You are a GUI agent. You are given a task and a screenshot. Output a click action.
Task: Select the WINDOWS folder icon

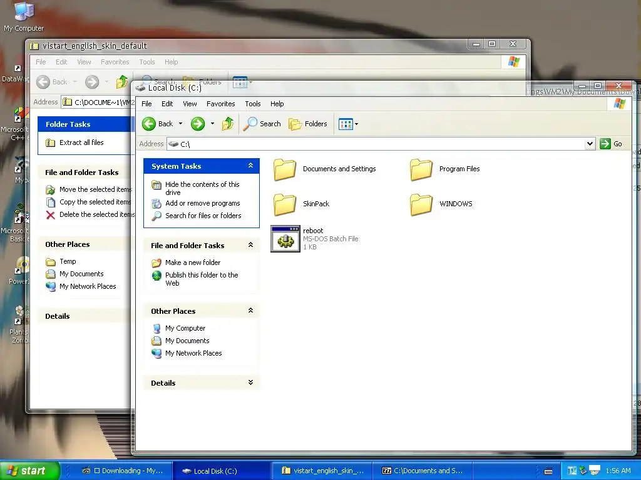421,204
